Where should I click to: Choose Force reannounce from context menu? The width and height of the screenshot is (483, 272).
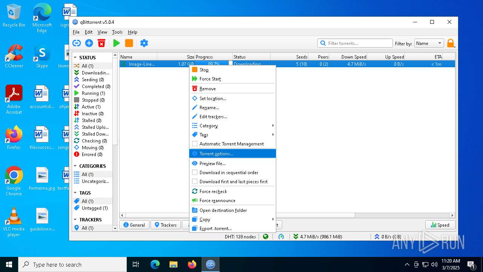pyautogui.click(x=232, y=200)
